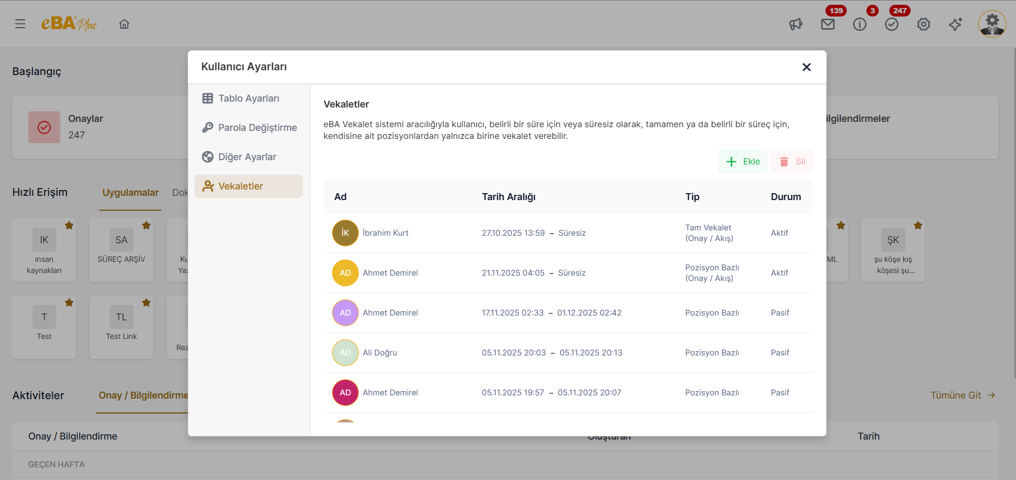This screenshot has width=1016, height=480.
Task: Open announcements megaphone icon
Action: (796, 24)
